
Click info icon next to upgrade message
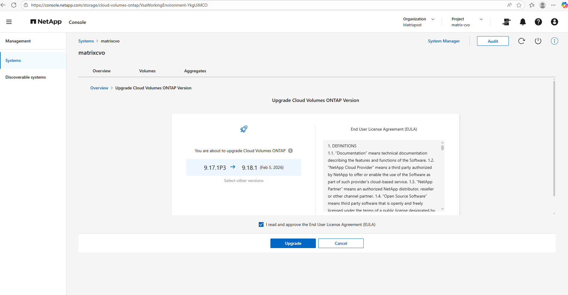[290, 151]
